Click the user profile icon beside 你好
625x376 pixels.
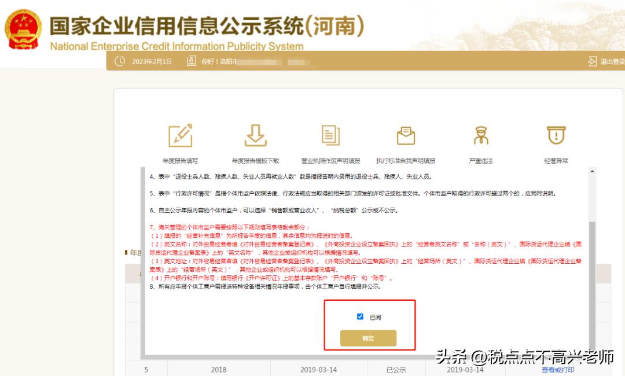(191, 61)
